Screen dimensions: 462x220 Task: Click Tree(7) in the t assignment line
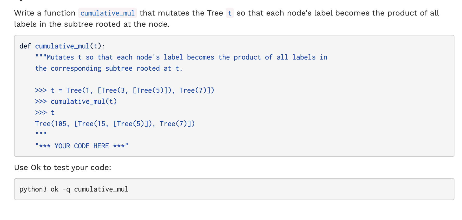pyautogui.click(x=193, y=90)
